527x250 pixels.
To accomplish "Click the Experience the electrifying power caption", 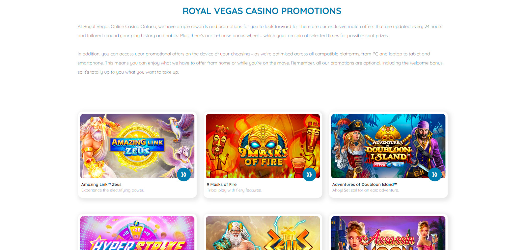I will pos(112,190).
